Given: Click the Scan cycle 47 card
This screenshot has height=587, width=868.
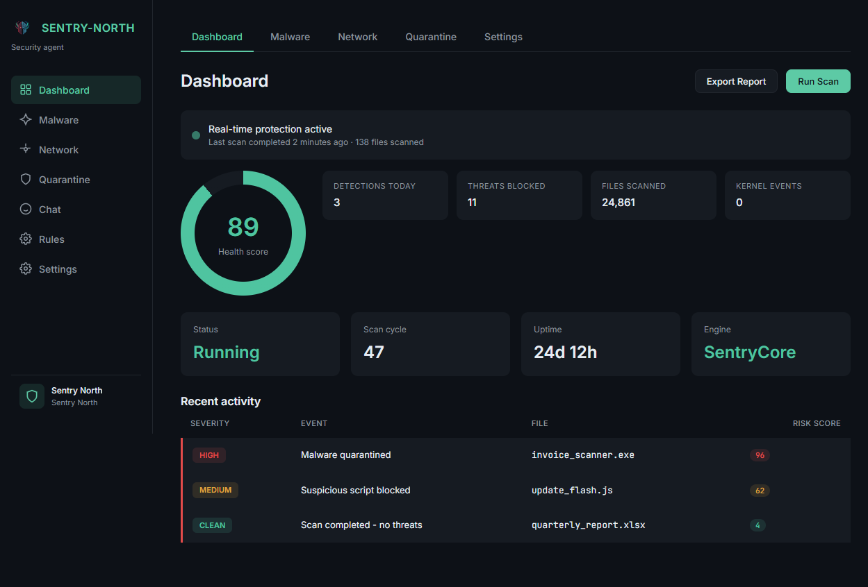Looking at the screenshot, I should point(430,344).
